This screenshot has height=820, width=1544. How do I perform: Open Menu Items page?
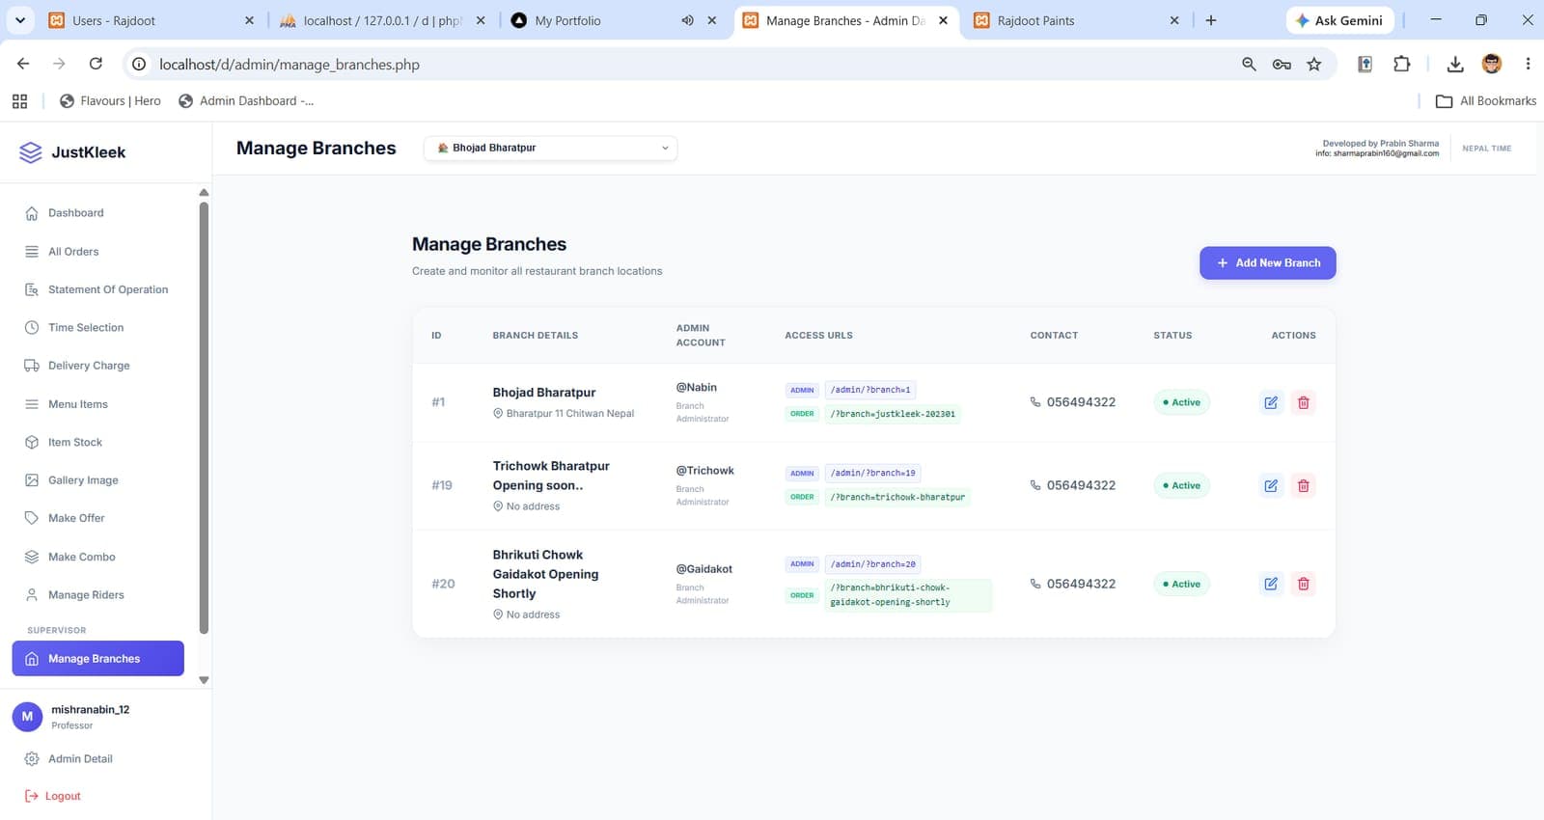click(97, 404)
